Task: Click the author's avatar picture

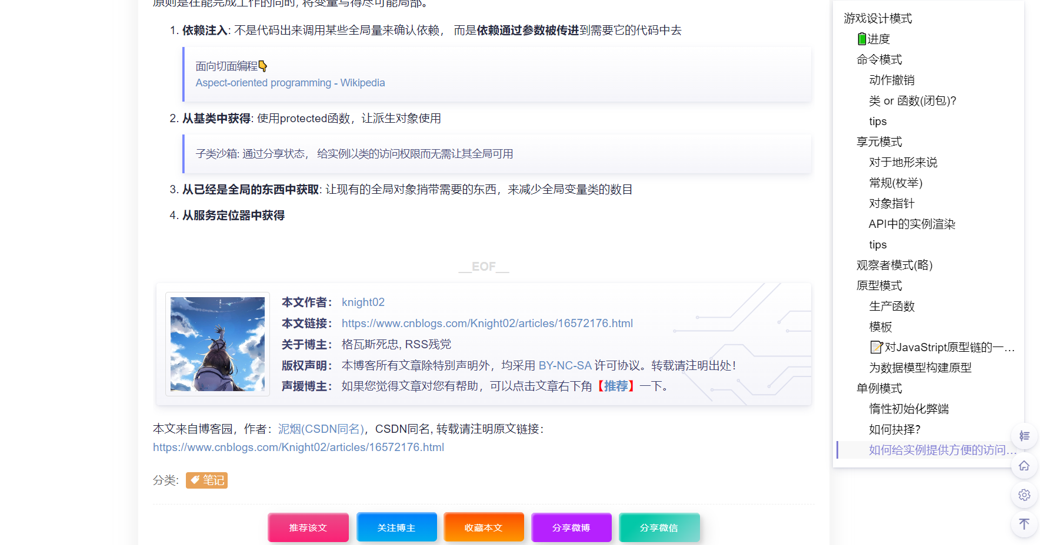Action: click(217, 344)
